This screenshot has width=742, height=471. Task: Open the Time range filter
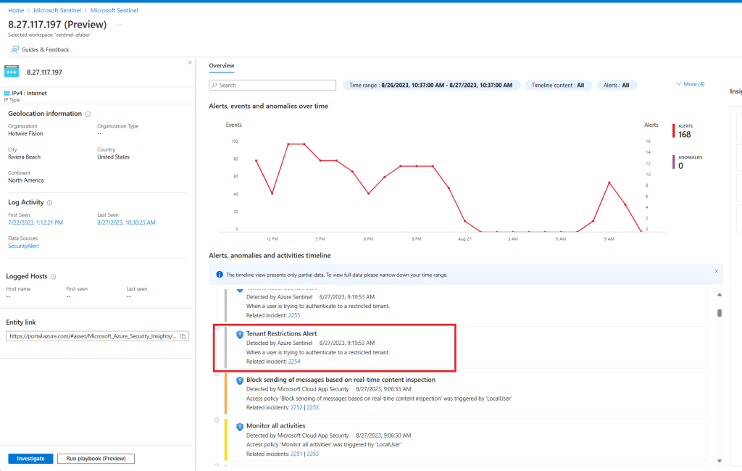tap(431, 85)
